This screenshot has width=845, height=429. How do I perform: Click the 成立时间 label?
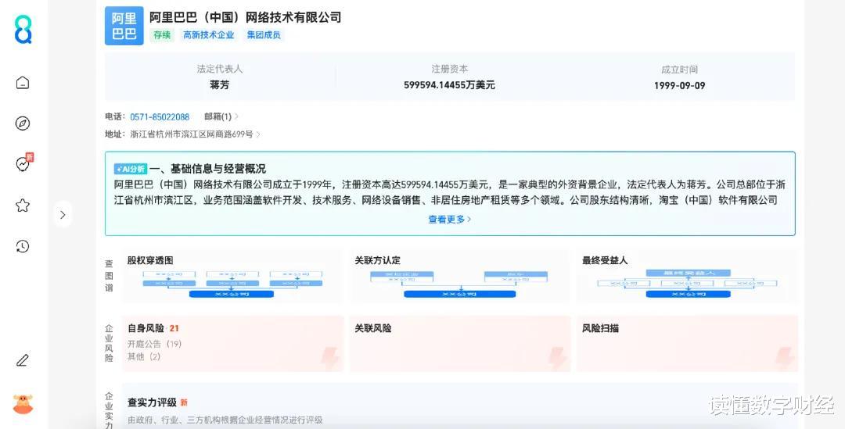pyautogui.click(x=680, y=70)
